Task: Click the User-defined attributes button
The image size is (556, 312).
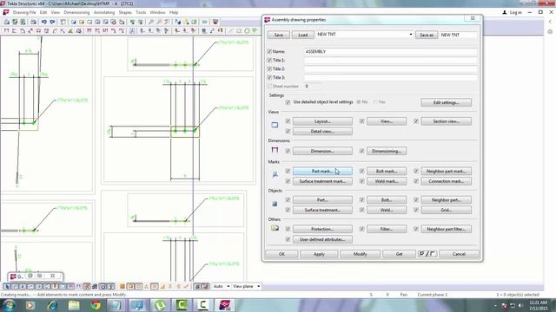Action: pos(322,239)
